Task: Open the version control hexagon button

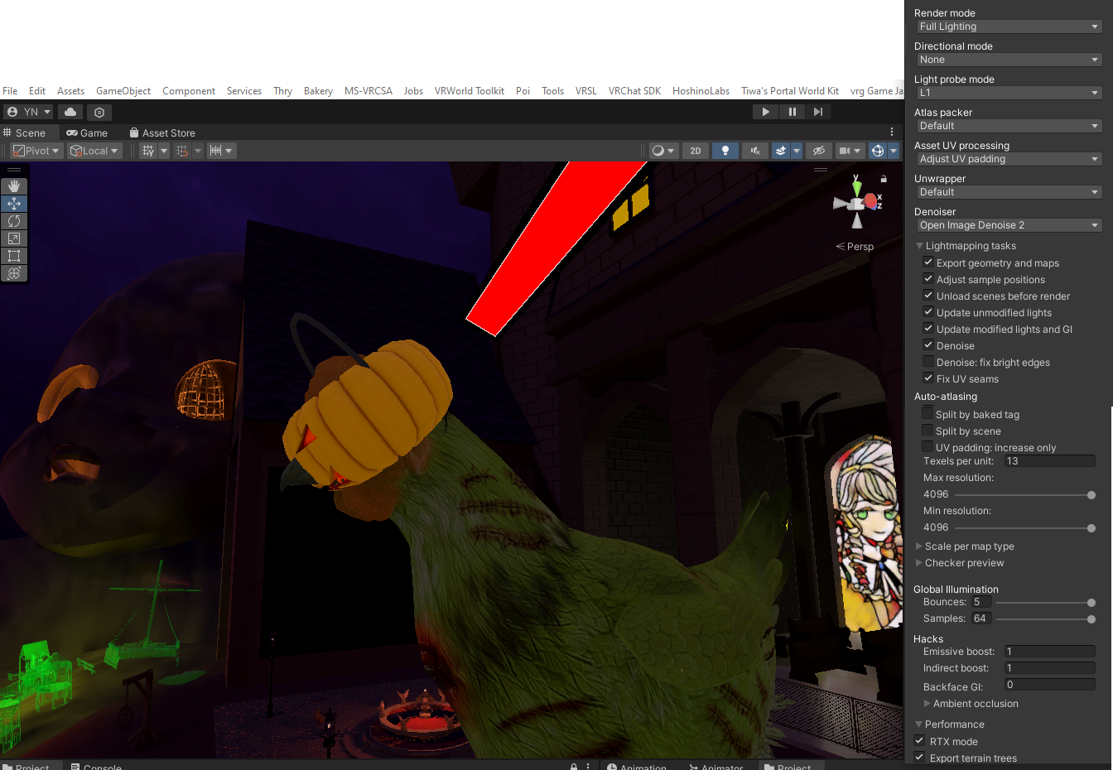Action: click(99, 112)
